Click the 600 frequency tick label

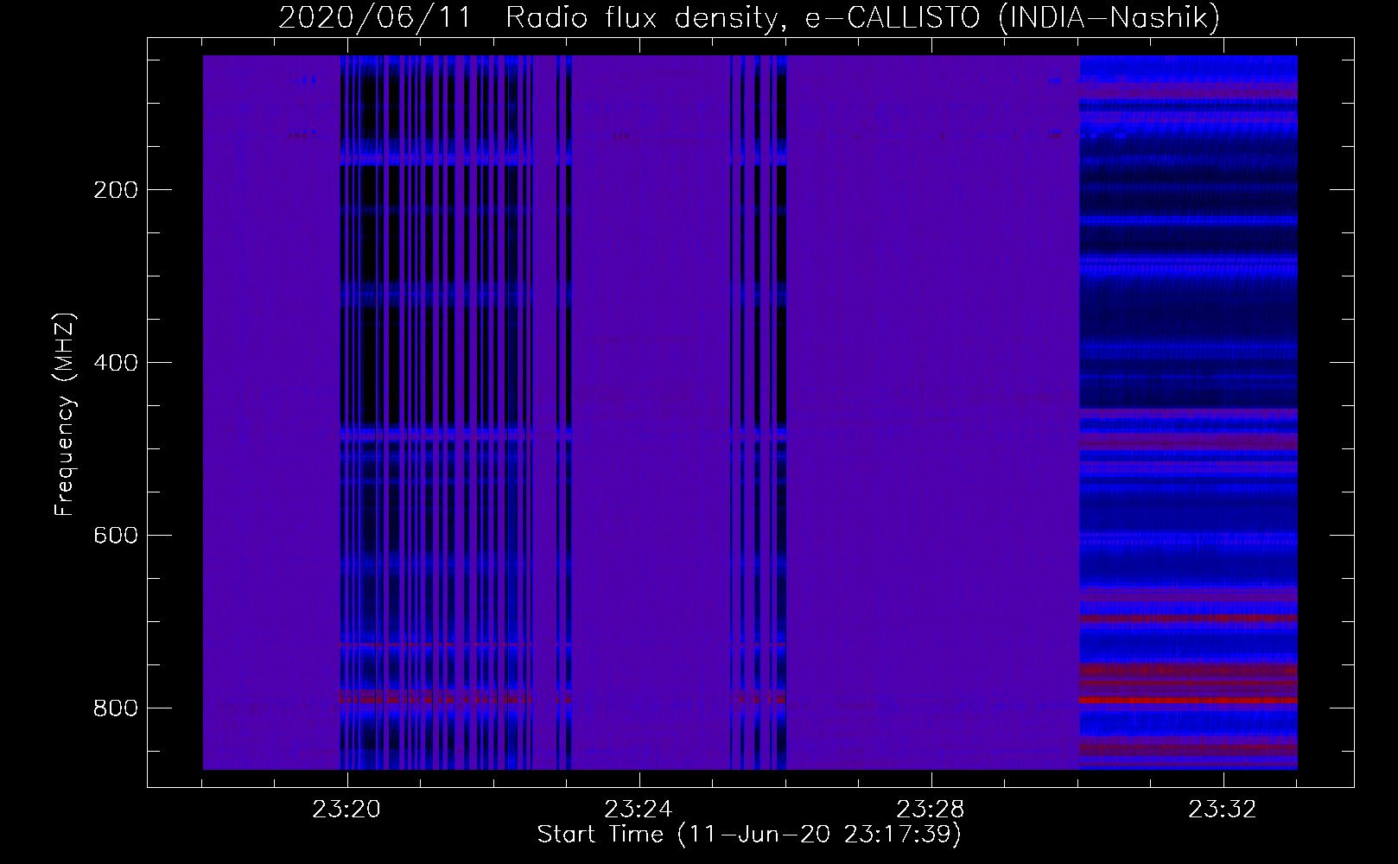(115, 536)
